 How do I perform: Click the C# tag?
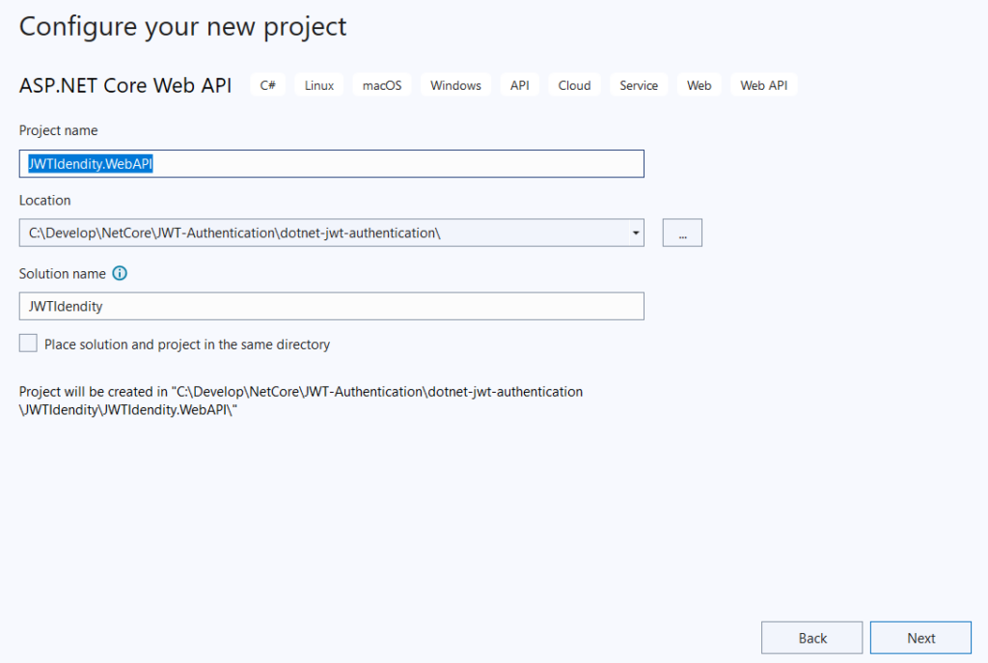[268, 85]
